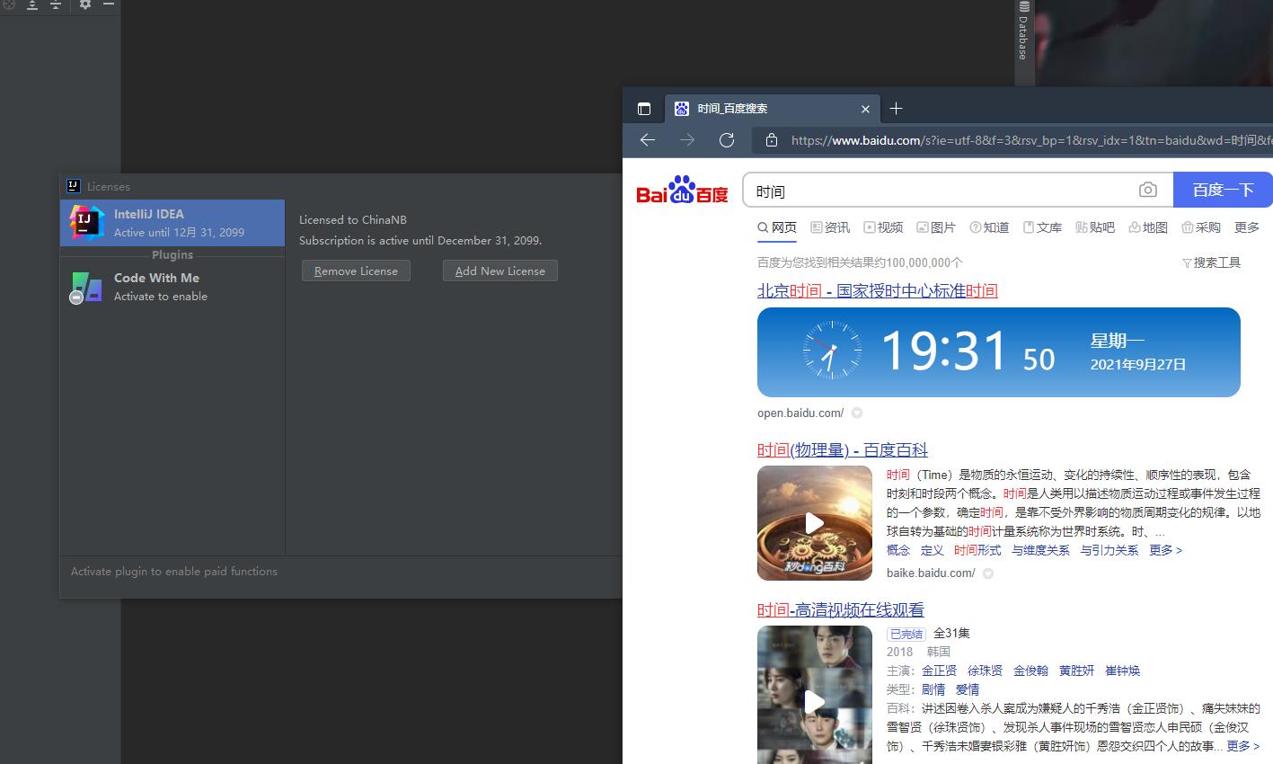Click the IntelliJ IDEA logo icon
The width and height of the screenshot is (1273, 764).
coord(87,223)
